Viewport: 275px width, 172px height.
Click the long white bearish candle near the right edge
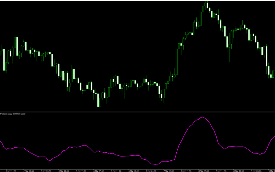[x=267, y=56]
